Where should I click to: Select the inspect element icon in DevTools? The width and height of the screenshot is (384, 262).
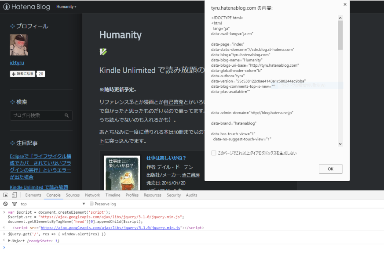click(x=5, y=195)
